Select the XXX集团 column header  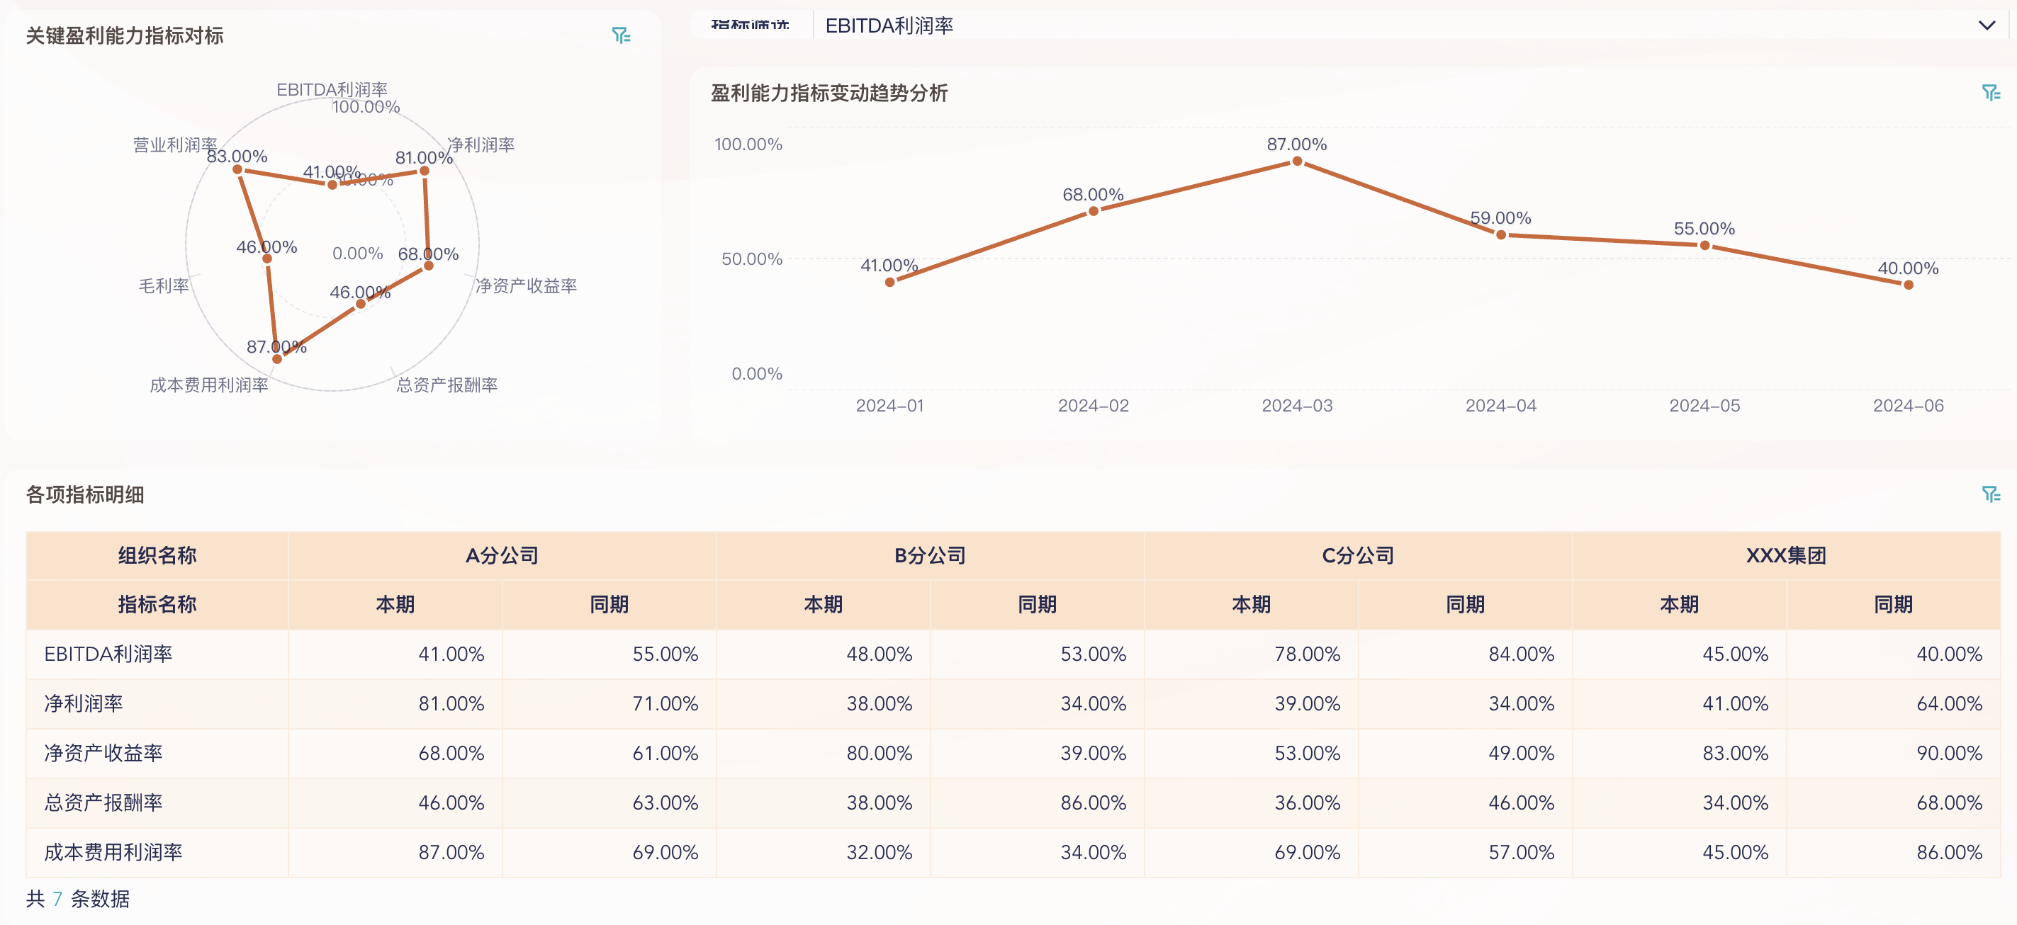pyautogui.click(x=1786, y=555)
